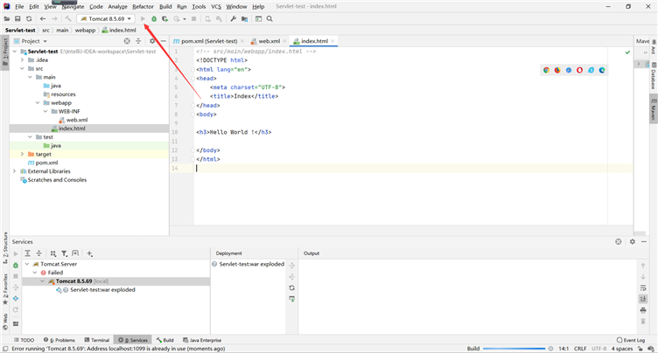
Task: Open the 6: Problems tool window
Action: tap(59, 340)
